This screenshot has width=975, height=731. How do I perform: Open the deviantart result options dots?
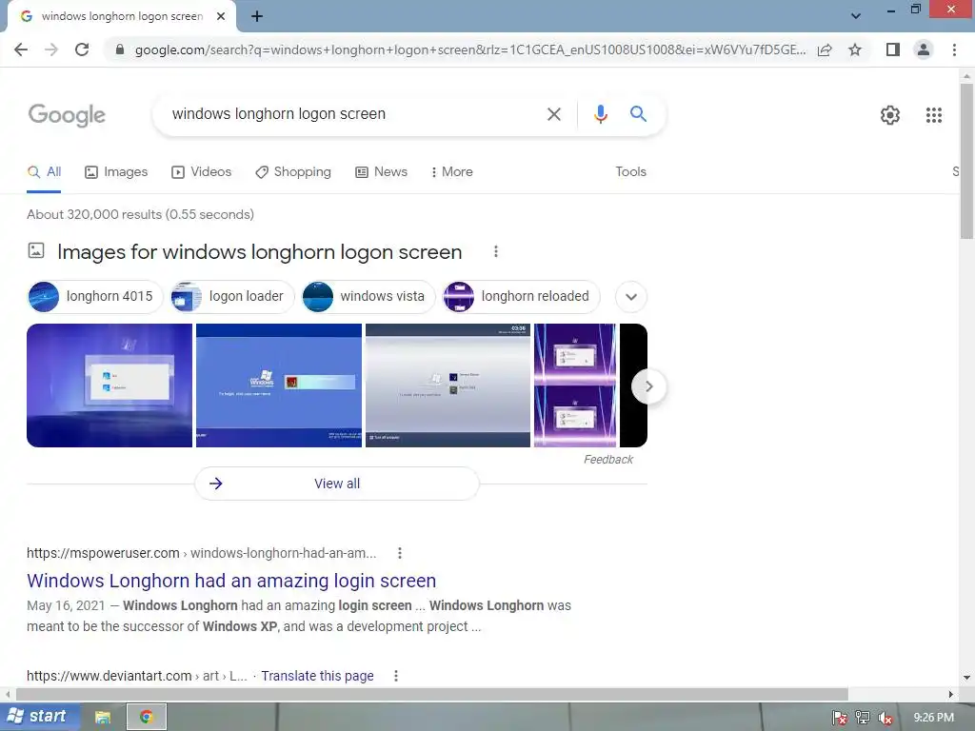[x=396, y=676]
